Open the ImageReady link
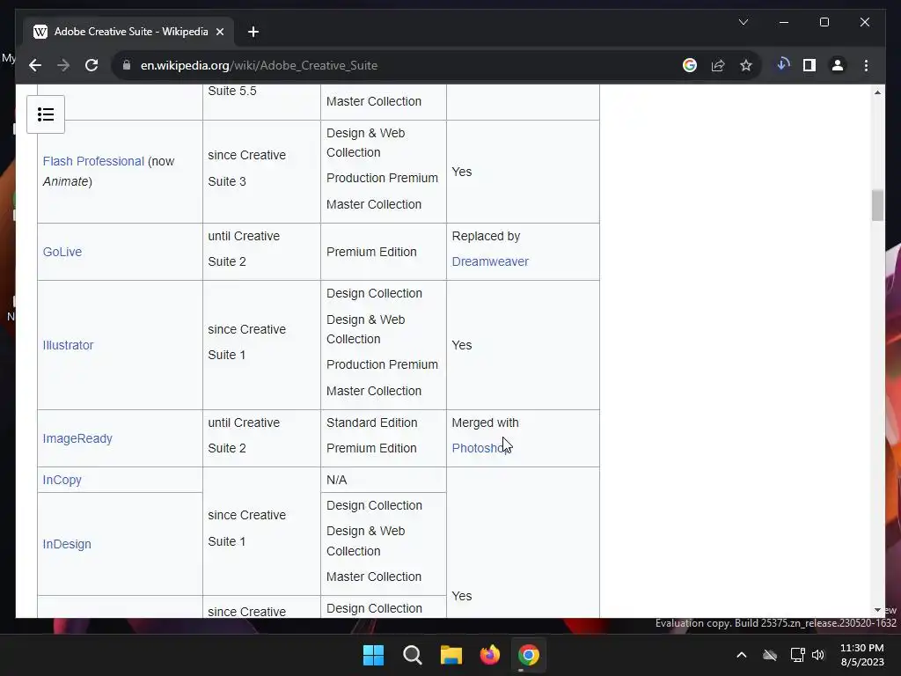 [77, 438]
